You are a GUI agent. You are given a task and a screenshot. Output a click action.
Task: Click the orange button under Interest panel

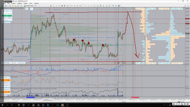[x=5, y=92]
